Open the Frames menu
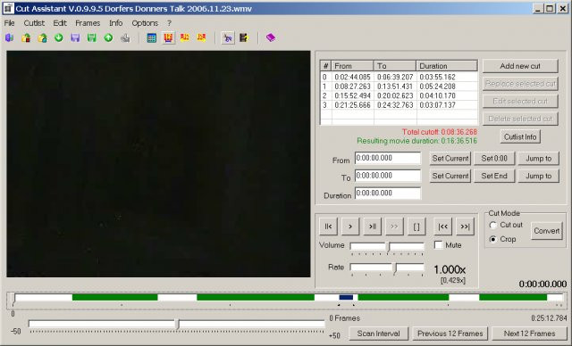The height and width of the screenshot is (346, 572). [88, 23]
